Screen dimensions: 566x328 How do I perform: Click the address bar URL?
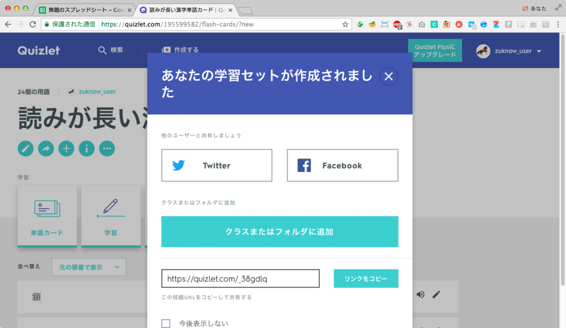pyautogui.click(x=177, y=24)
